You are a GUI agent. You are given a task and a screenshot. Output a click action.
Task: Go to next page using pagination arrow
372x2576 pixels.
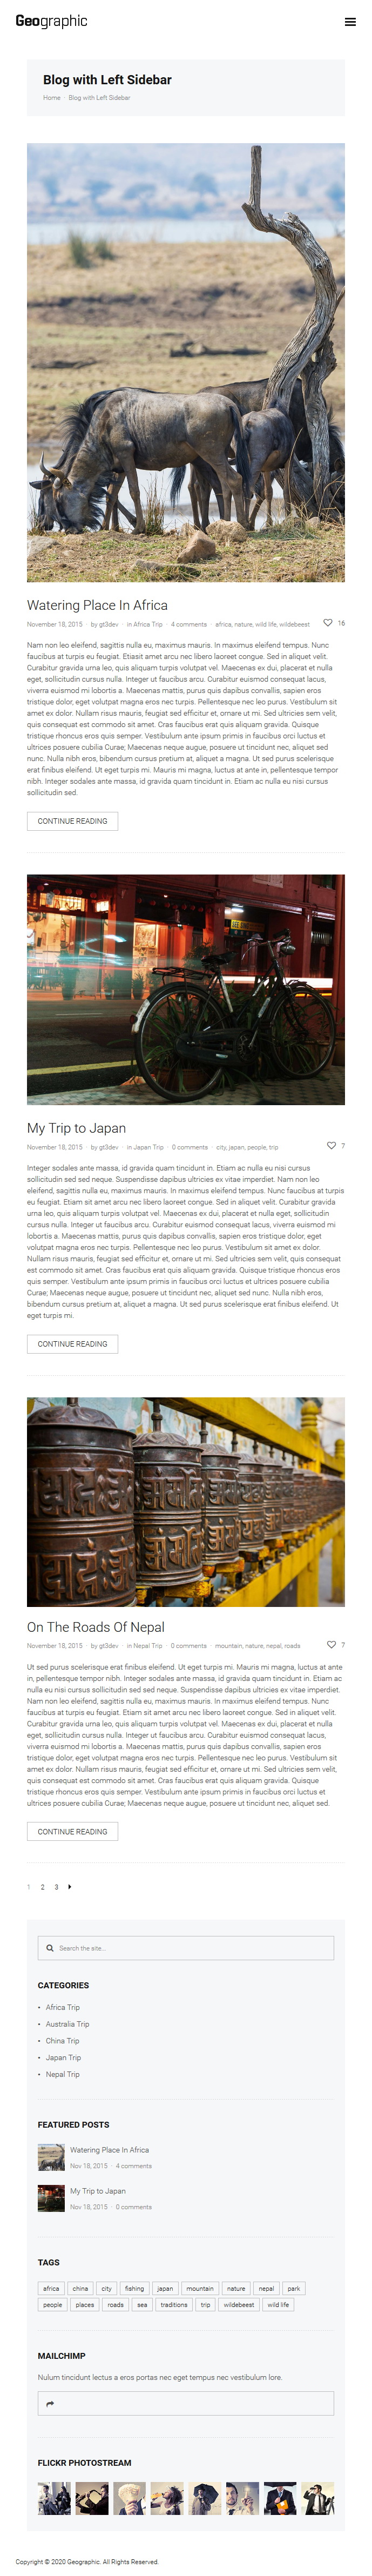(x=69, y=1887)
